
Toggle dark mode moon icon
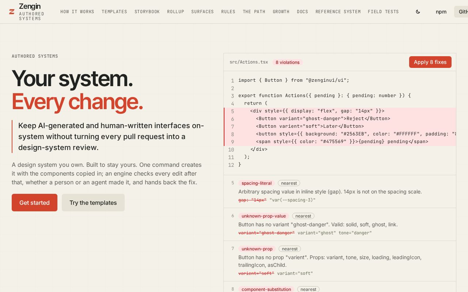418,12
